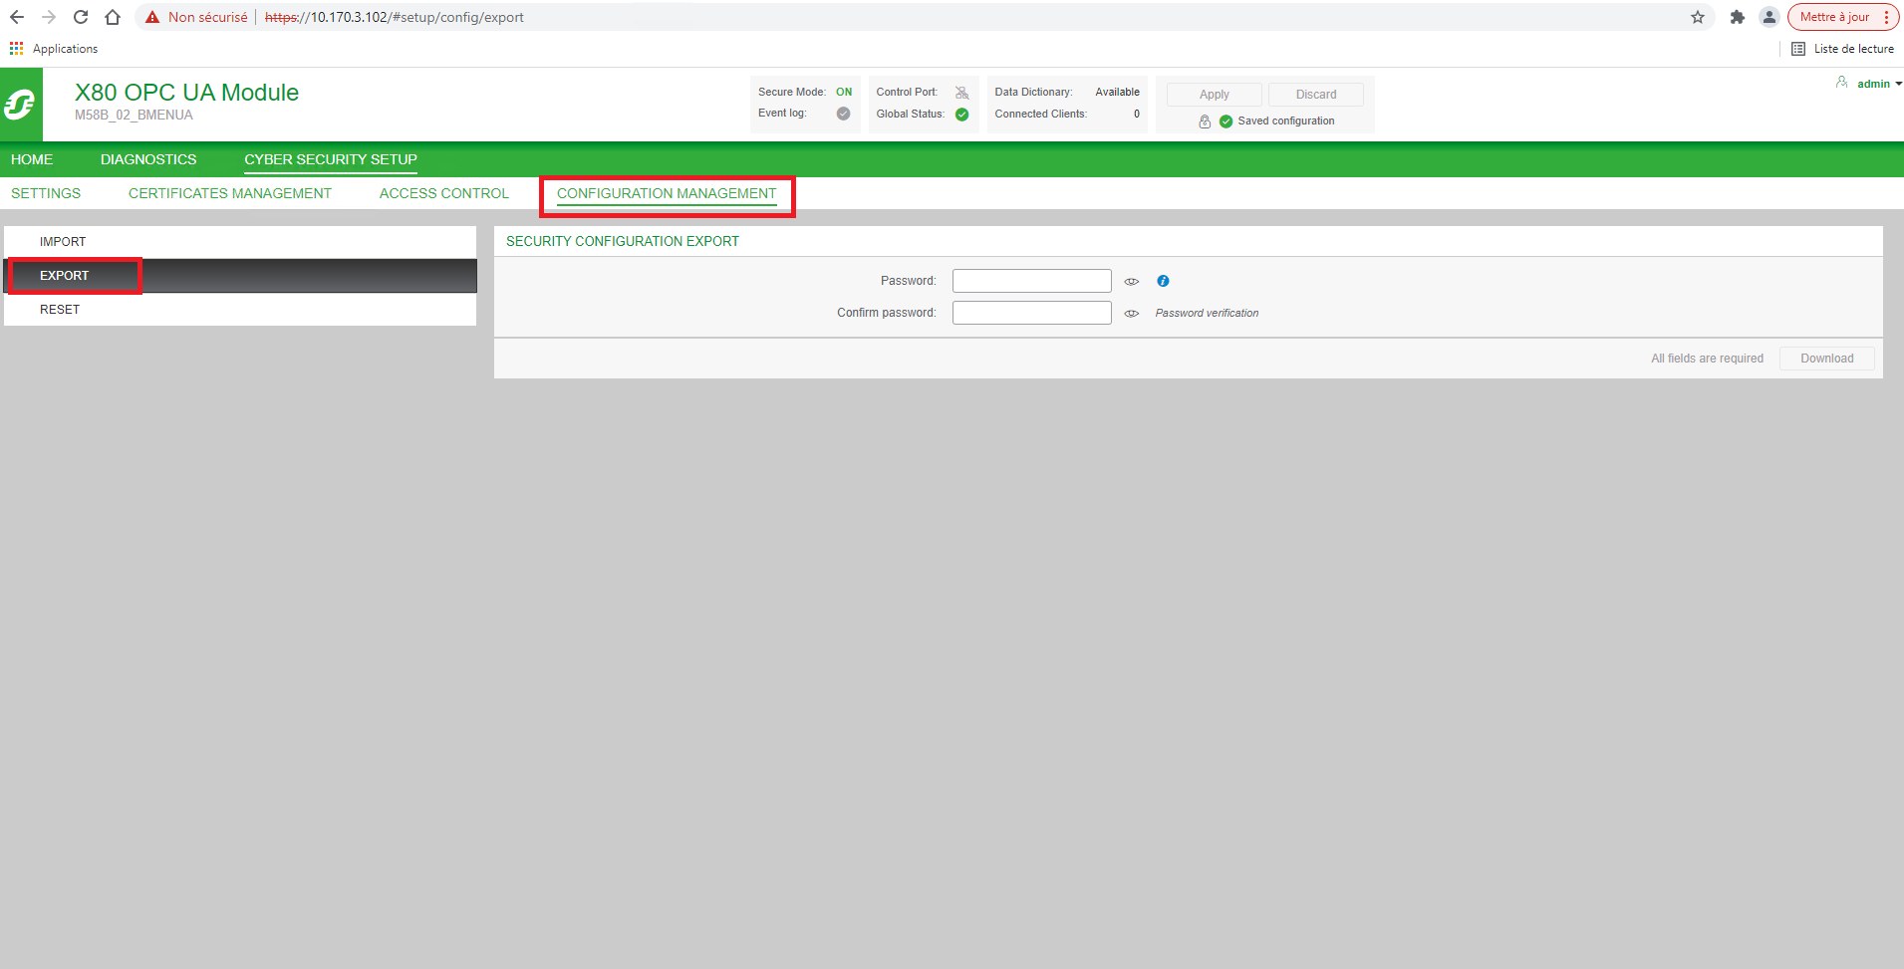The height and width of the screenshot is (969, 1904).
Task: Open the SETTINGS sub-tab
Action: 46,193
